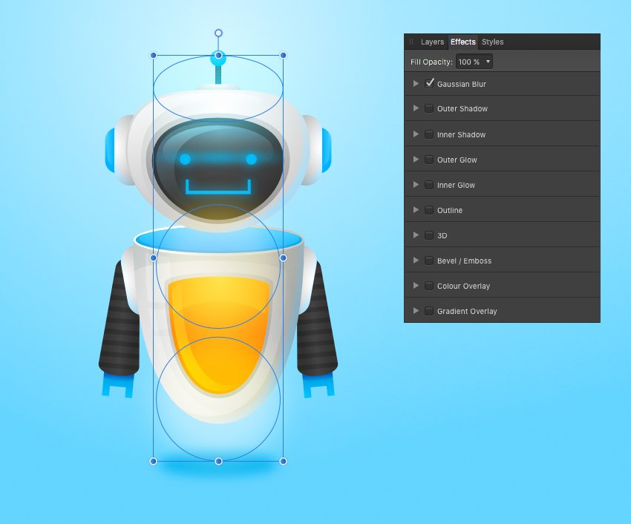Click the Bevel / Emboss label
This screenshot has width=631, height=524.
(465, 261)
